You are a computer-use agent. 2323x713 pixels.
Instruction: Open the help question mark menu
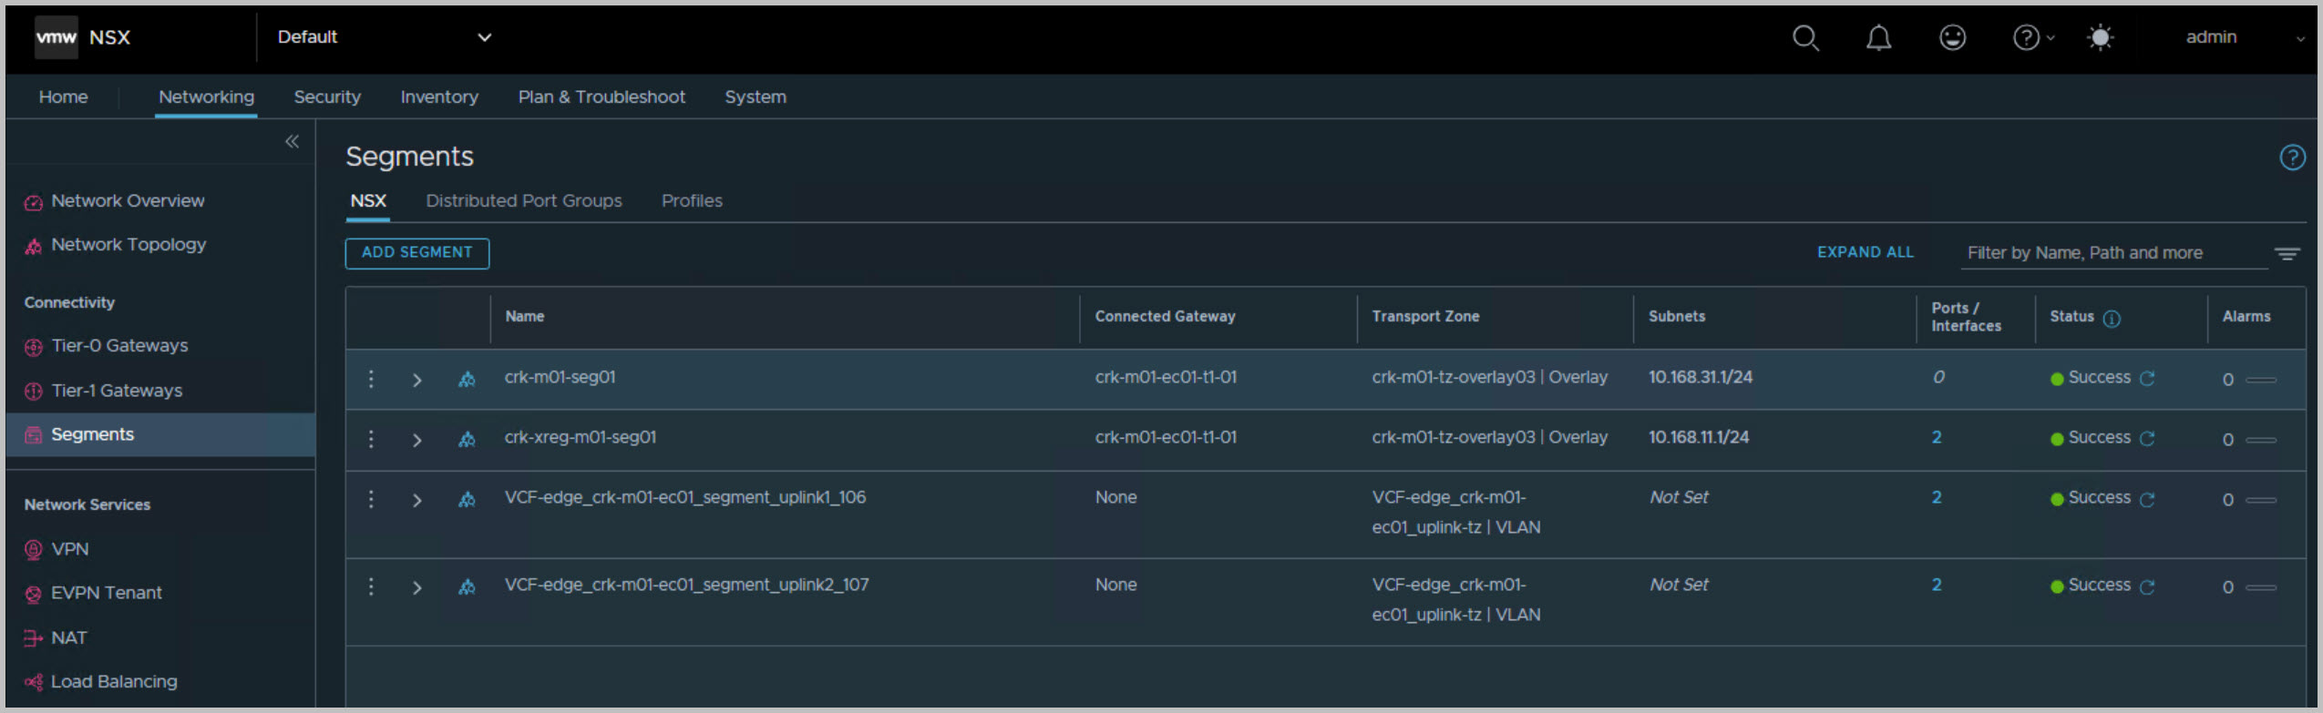2027,38
